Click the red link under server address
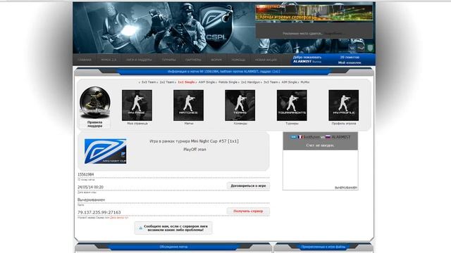 [119, 218]
